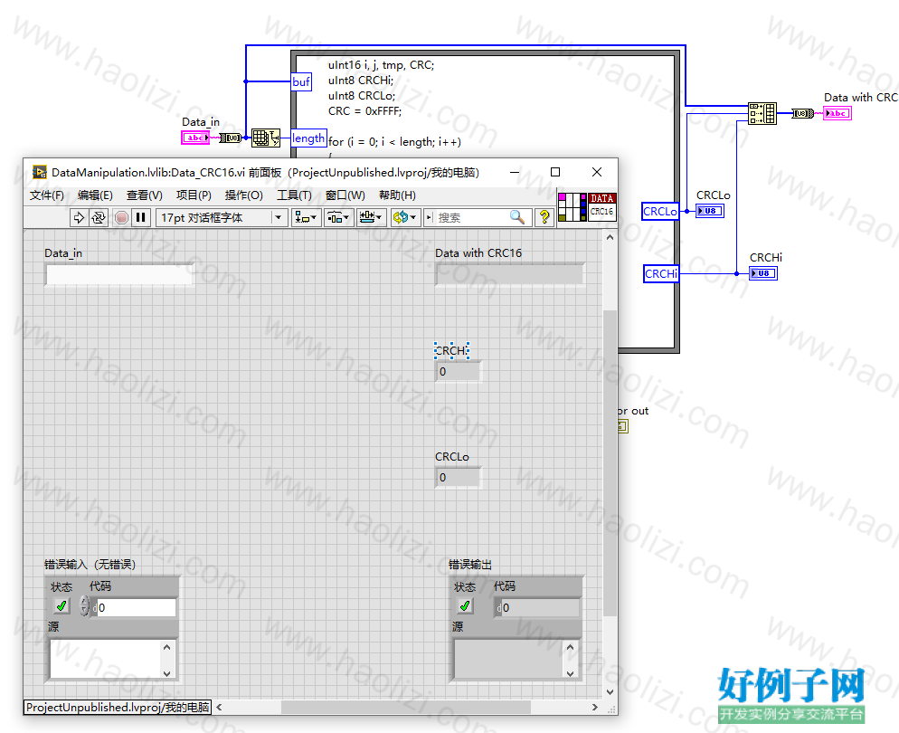Select the CRCHi U8 indicator terminal
The height and width of the screenshot is (733, 899).
763,273
